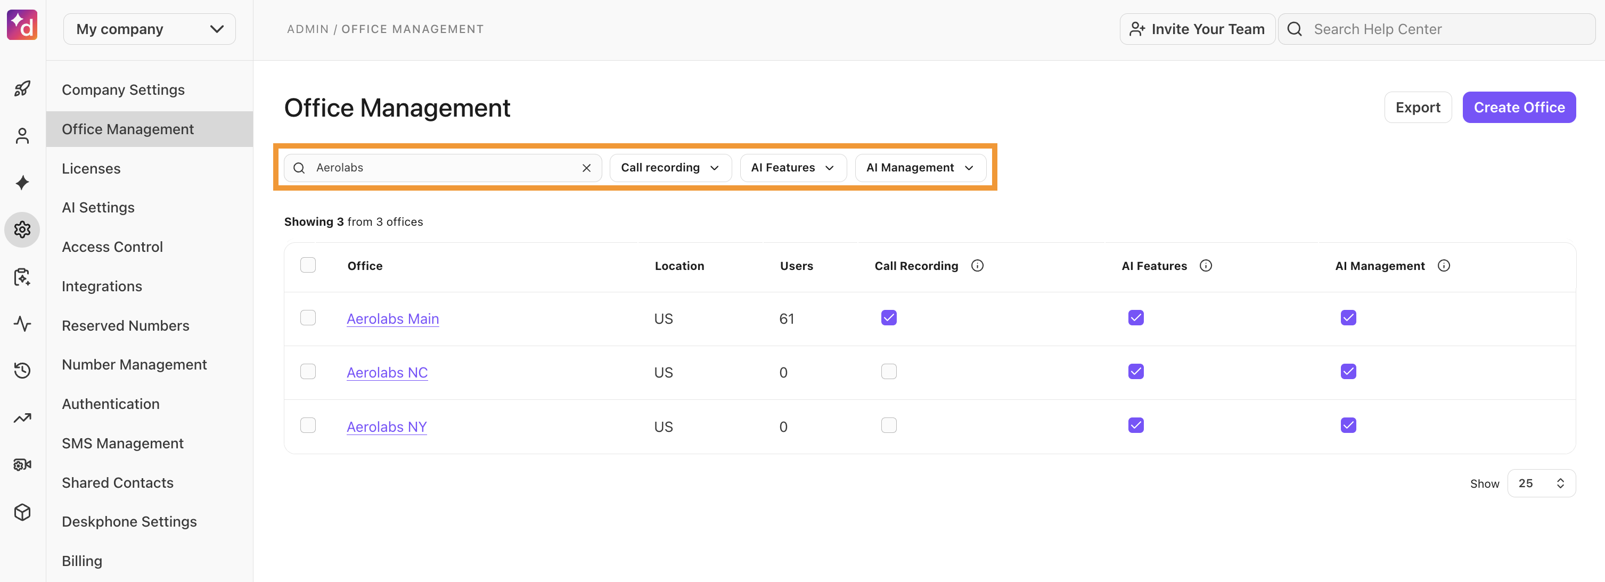This screenshot has height=582, width=1605.
Task: Enable Call Recording for Aerolabs NC
Action: tap(889, 371)
